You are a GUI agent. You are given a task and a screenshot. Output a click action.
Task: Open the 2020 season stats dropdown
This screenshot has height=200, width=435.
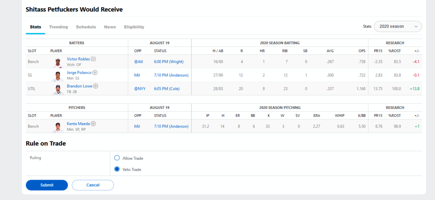coord(398,26)
